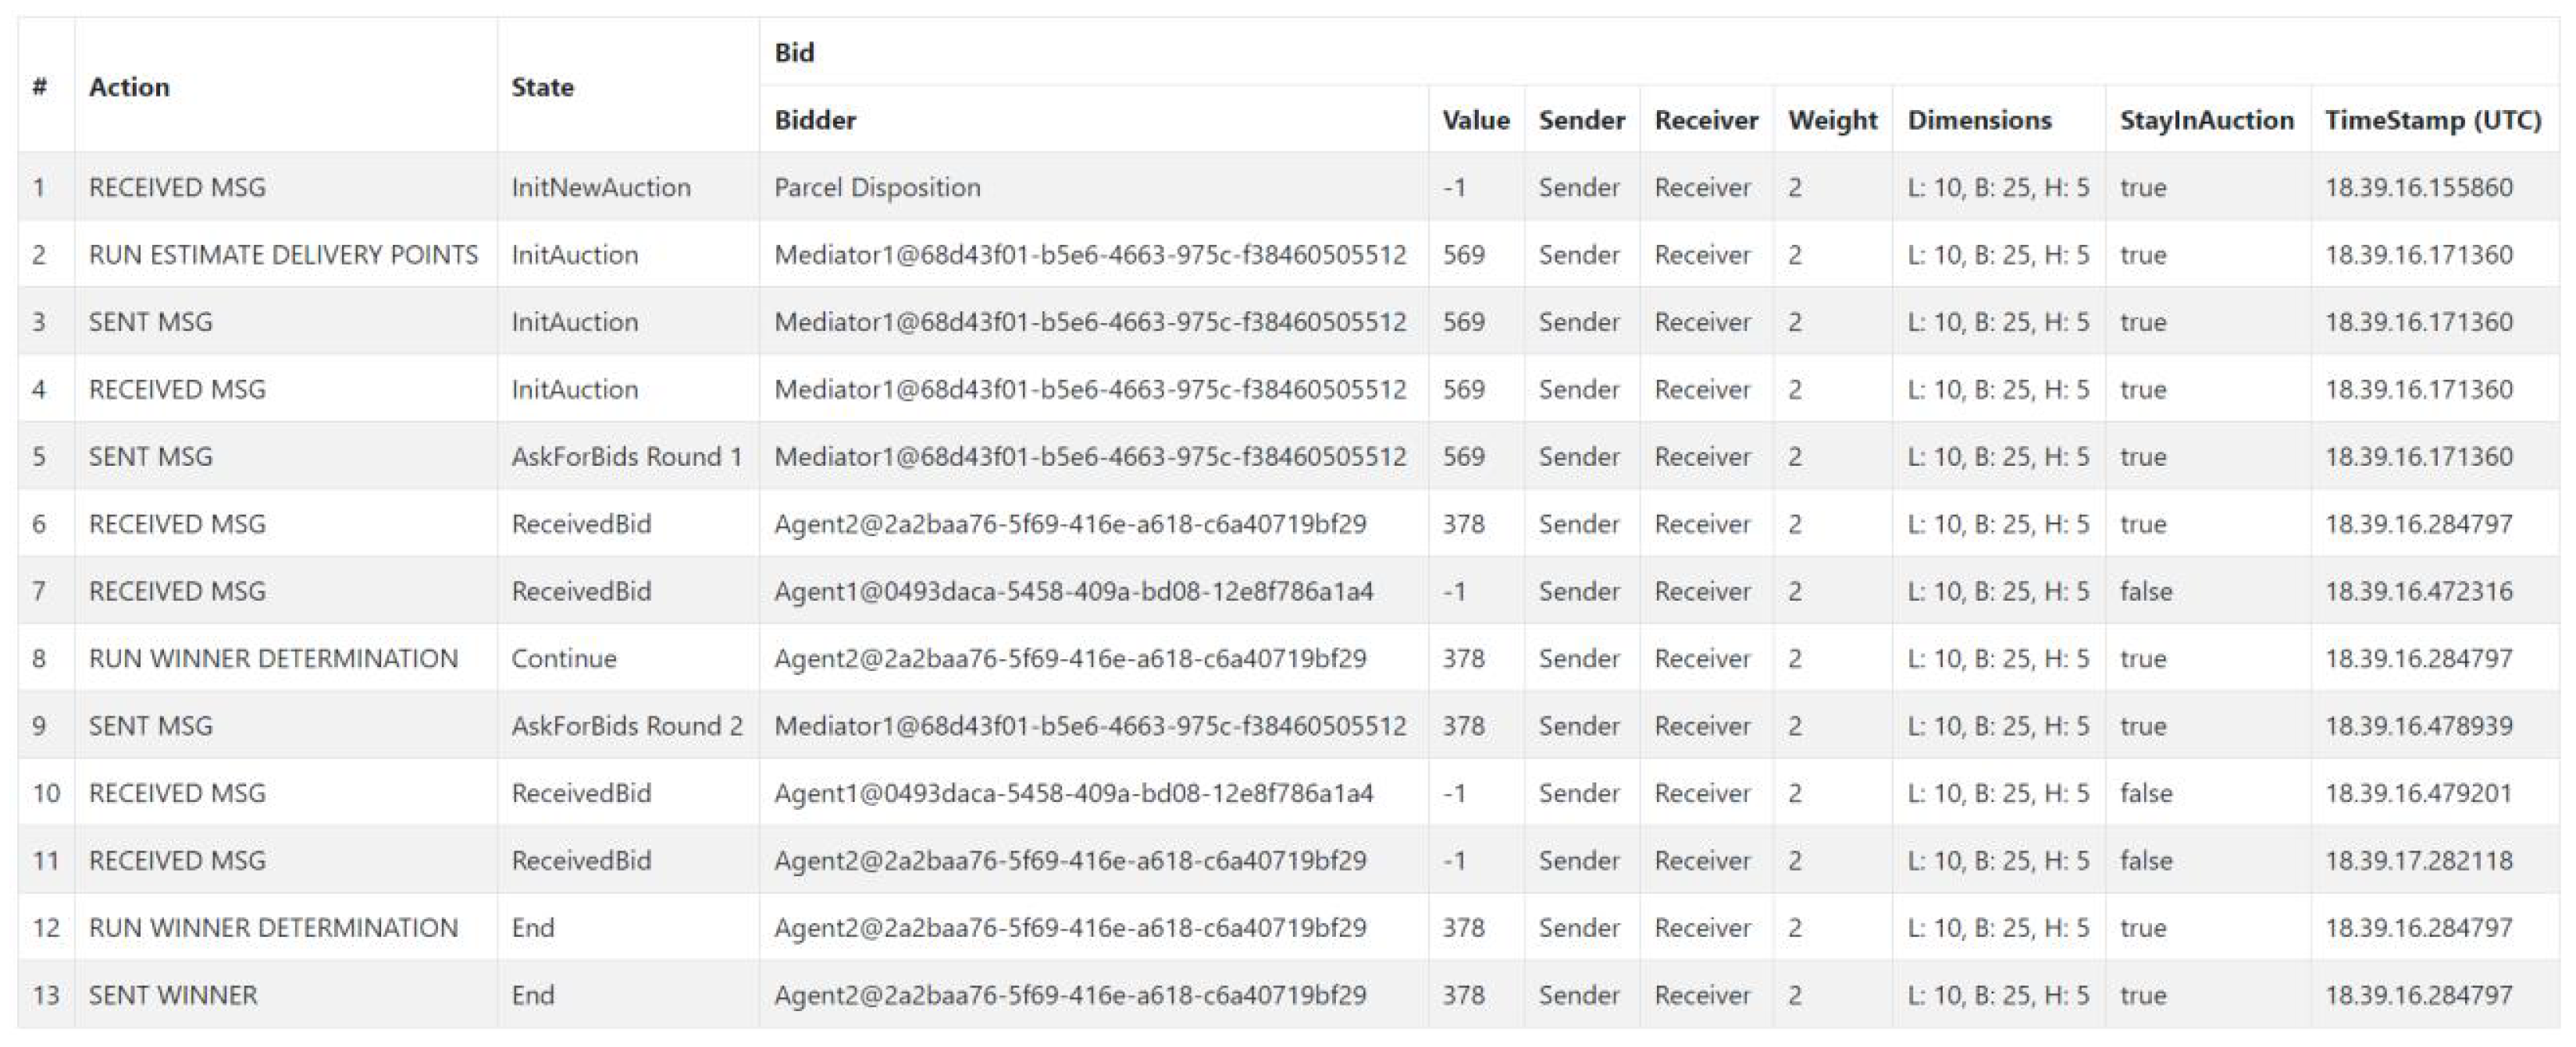
Task: Select timestamp 18.39.16.155860 cell
Action: click(2418, 186)
